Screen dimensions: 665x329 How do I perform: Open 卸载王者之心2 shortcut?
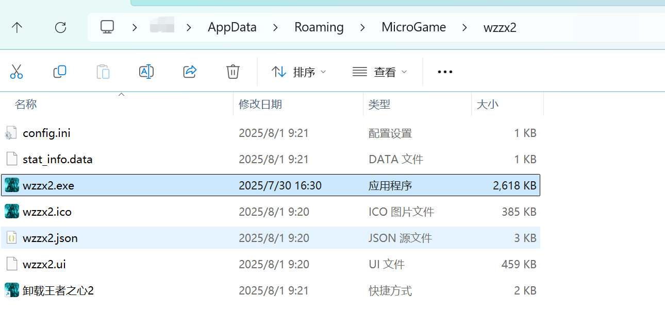[x=58, y=290]
